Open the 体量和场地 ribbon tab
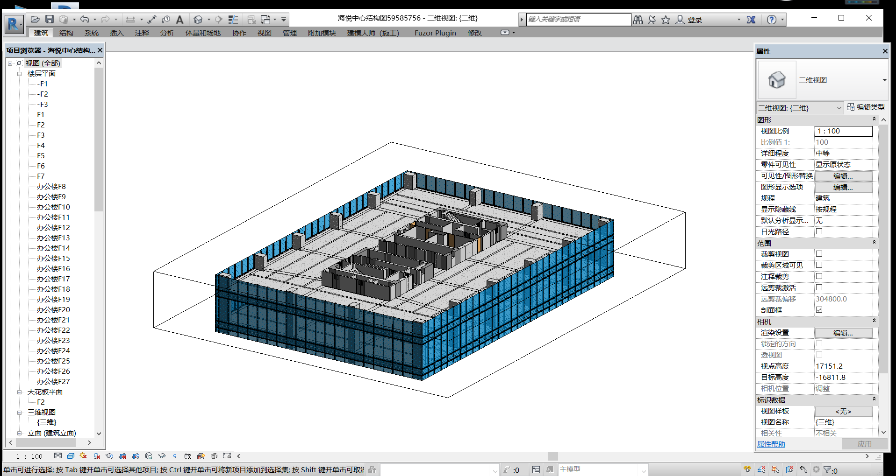 pyautogui.click(x=203, y=33)
